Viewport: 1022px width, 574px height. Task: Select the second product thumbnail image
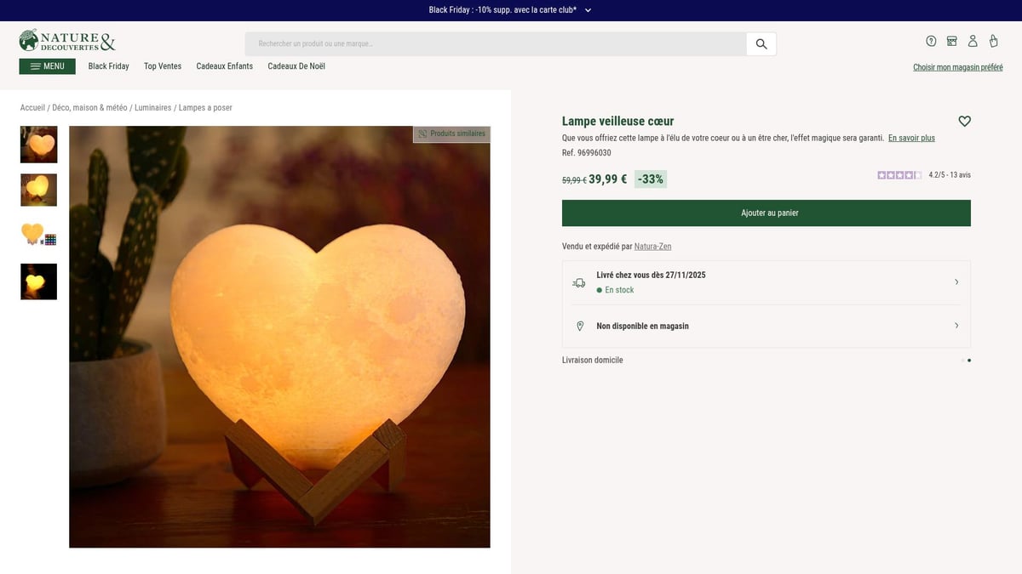[x=37, y=190]
